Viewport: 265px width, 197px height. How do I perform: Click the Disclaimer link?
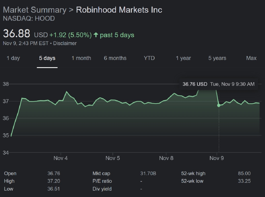(x=65, y=43)
